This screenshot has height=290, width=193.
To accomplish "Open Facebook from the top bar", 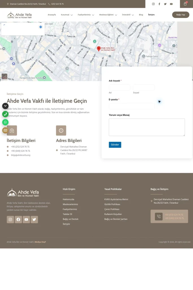I will [159, 4].
